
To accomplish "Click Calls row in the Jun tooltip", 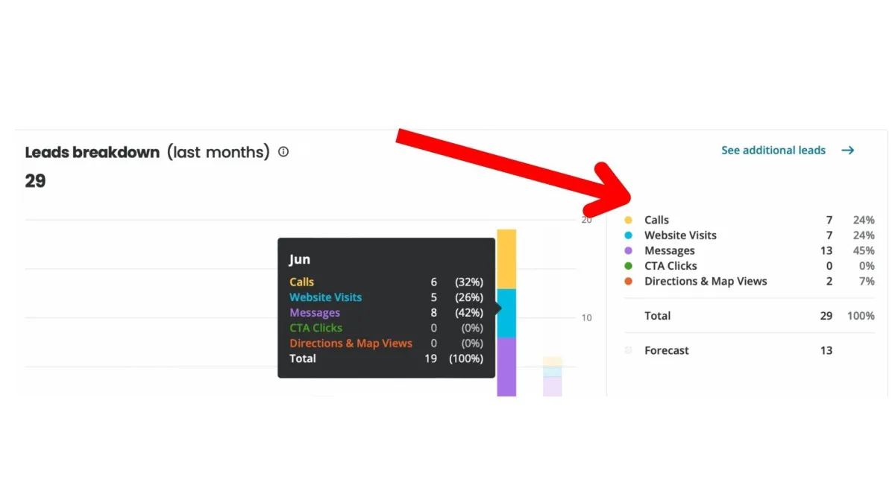I will click(x=386, y=282).
